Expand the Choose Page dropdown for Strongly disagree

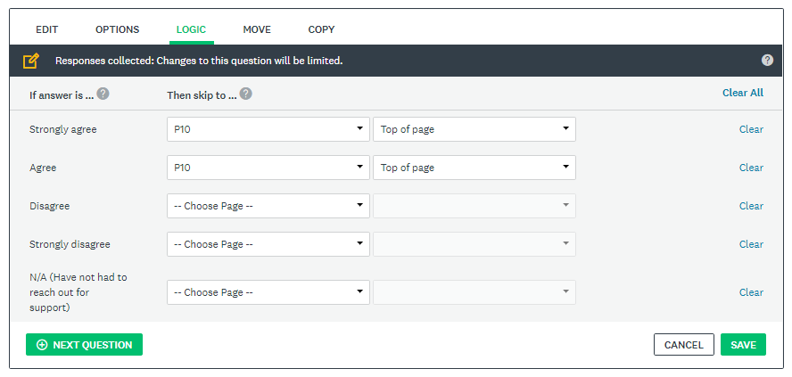(268, 244)
